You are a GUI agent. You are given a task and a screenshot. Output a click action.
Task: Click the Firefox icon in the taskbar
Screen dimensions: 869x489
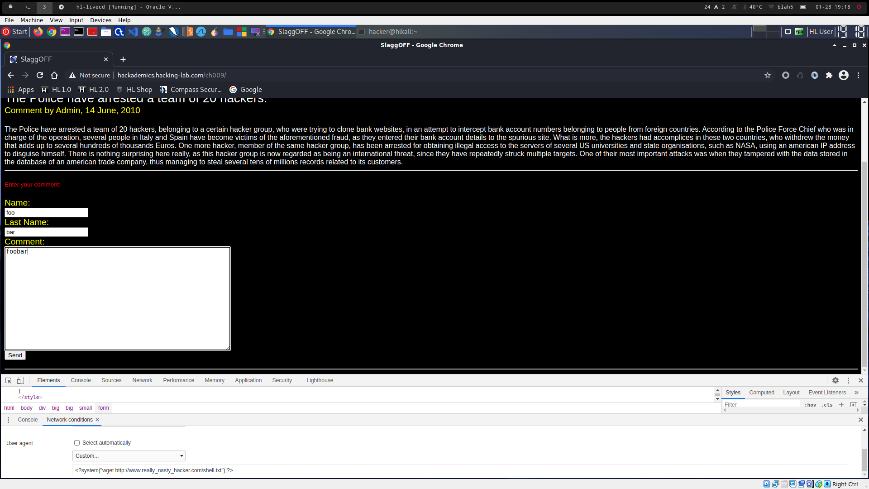[x=38, y=32]
